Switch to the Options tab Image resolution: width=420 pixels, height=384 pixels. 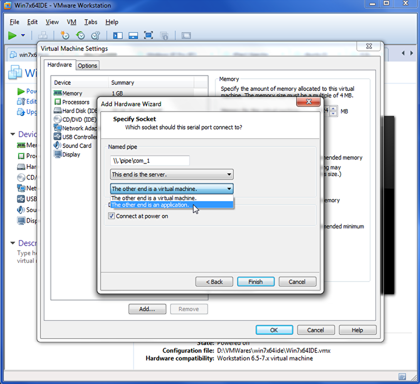(x=88, y=65)
